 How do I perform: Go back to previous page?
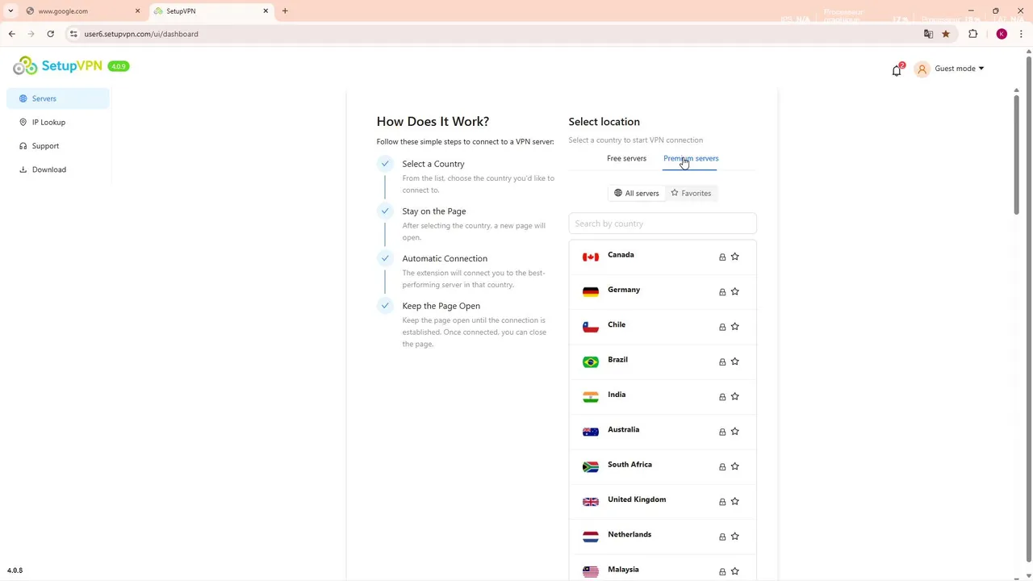point(12,34)
